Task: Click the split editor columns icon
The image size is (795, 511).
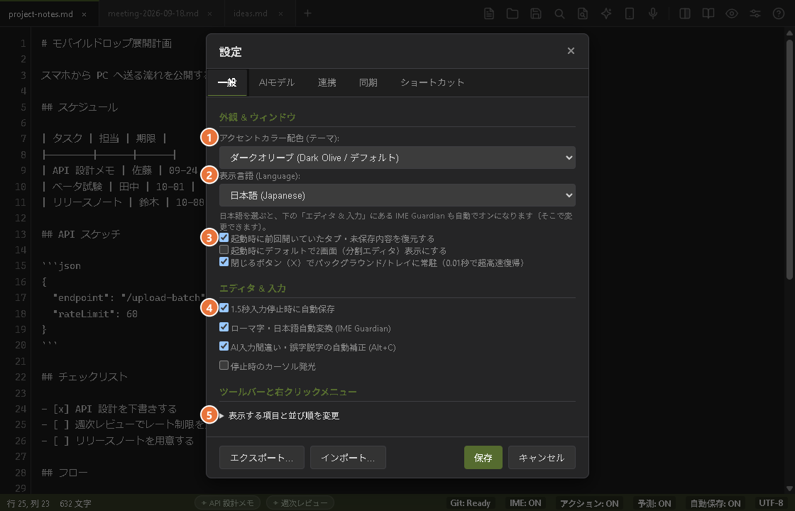Action: pos(685,13)
